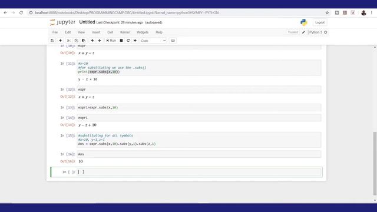Open Chrome three-dot menu
377x212 pixels.
coord(372,13)
